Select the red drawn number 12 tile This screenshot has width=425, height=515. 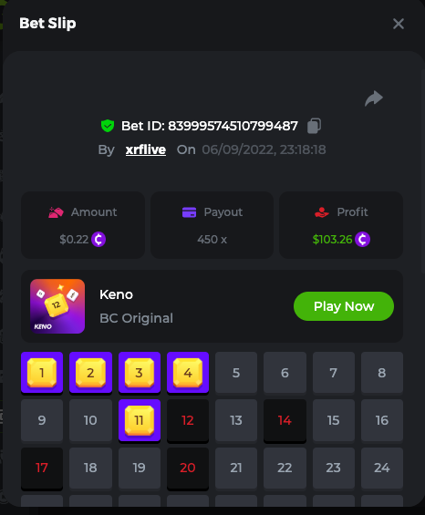(x=188, y=420)
